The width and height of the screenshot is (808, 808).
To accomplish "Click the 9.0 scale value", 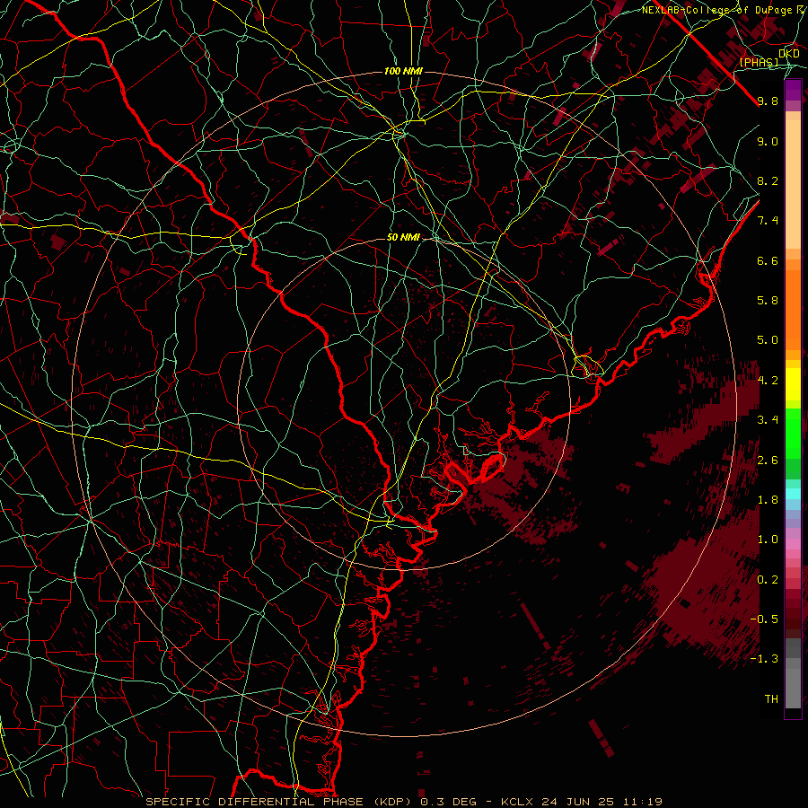I will coord(768,141).
